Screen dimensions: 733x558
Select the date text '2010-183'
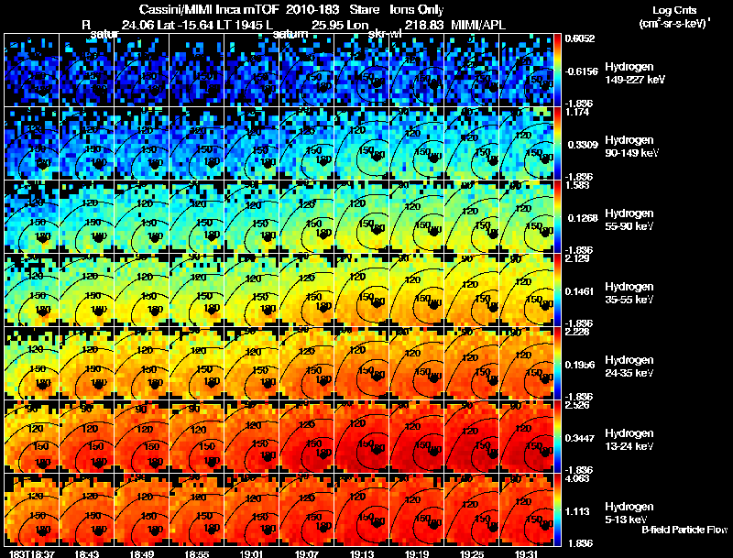point(312,9)
